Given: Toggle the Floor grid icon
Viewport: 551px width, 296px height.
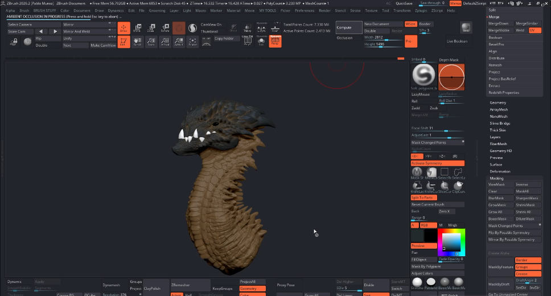Looking at the screenshot, I should (x=275, y=28).
